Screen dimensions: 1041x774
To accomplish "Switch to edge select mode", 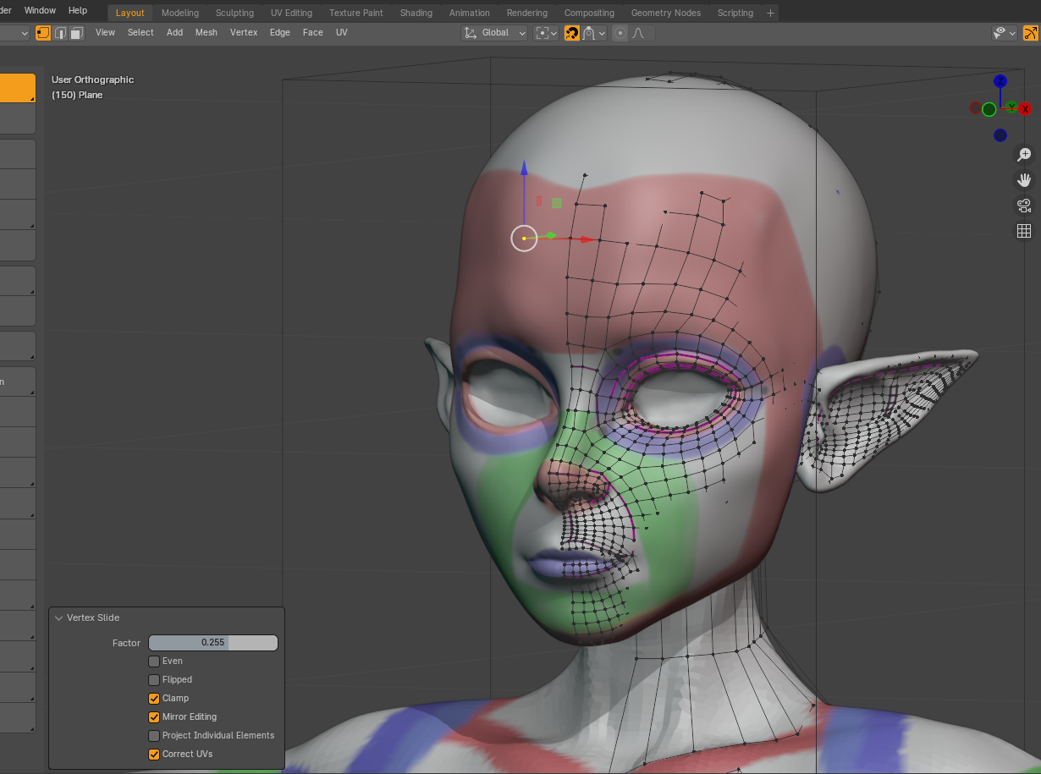I will (x=59, y=33).
